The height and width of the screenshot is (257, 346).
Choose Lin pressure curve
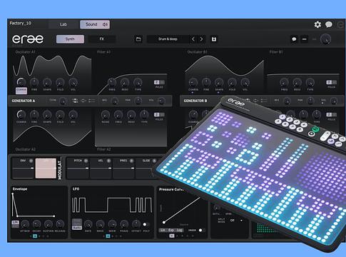(163, 230)
